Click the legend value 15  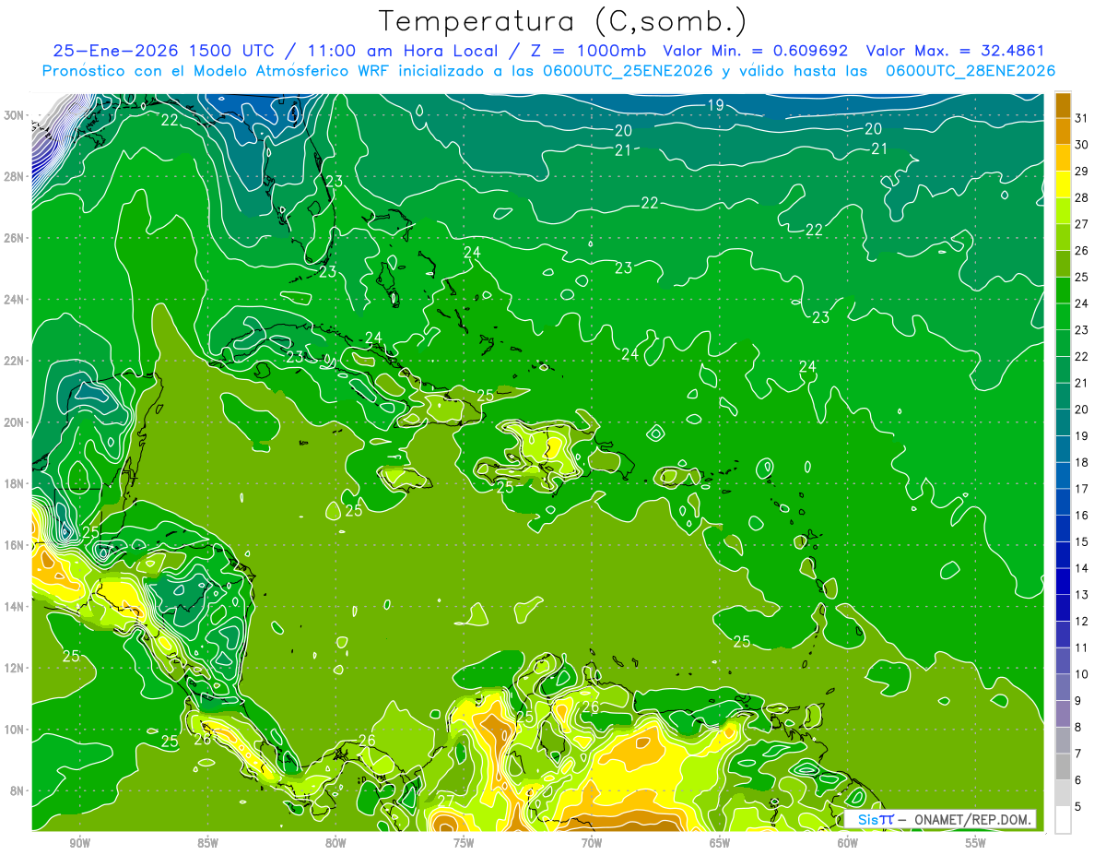(1082, 541)
